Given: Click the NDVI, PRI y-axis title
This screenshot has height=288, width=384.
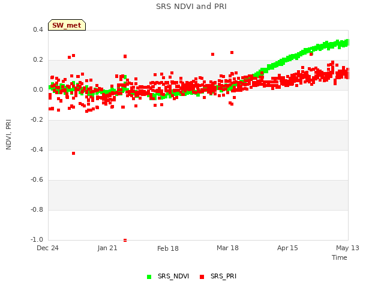Looking at the screenshot, I should coord(8,134).
